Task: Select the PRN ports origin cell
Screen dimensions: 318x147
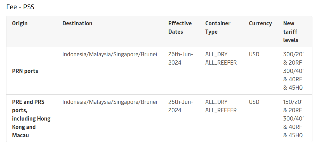Action: [x=25, y=71]
